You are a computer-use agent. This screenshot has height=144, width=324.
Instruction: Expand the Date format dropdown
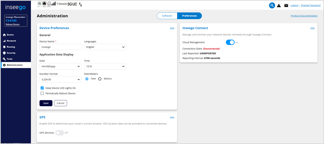click(60, 66)
